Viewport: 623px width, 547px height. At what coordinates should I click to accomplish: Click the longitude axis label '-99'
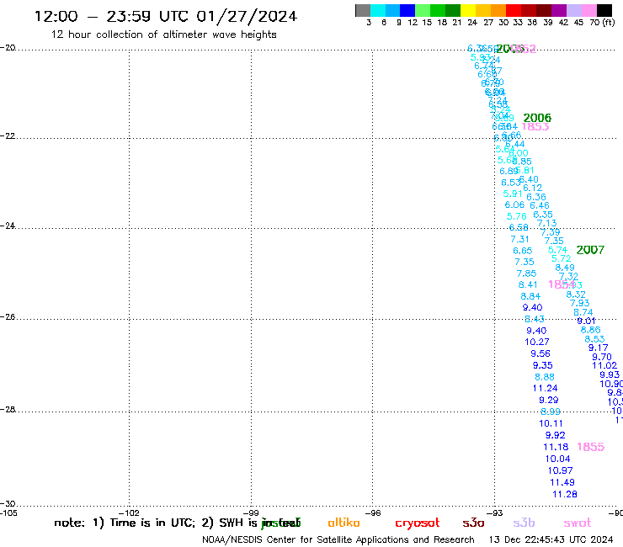(x=251, y=513)
